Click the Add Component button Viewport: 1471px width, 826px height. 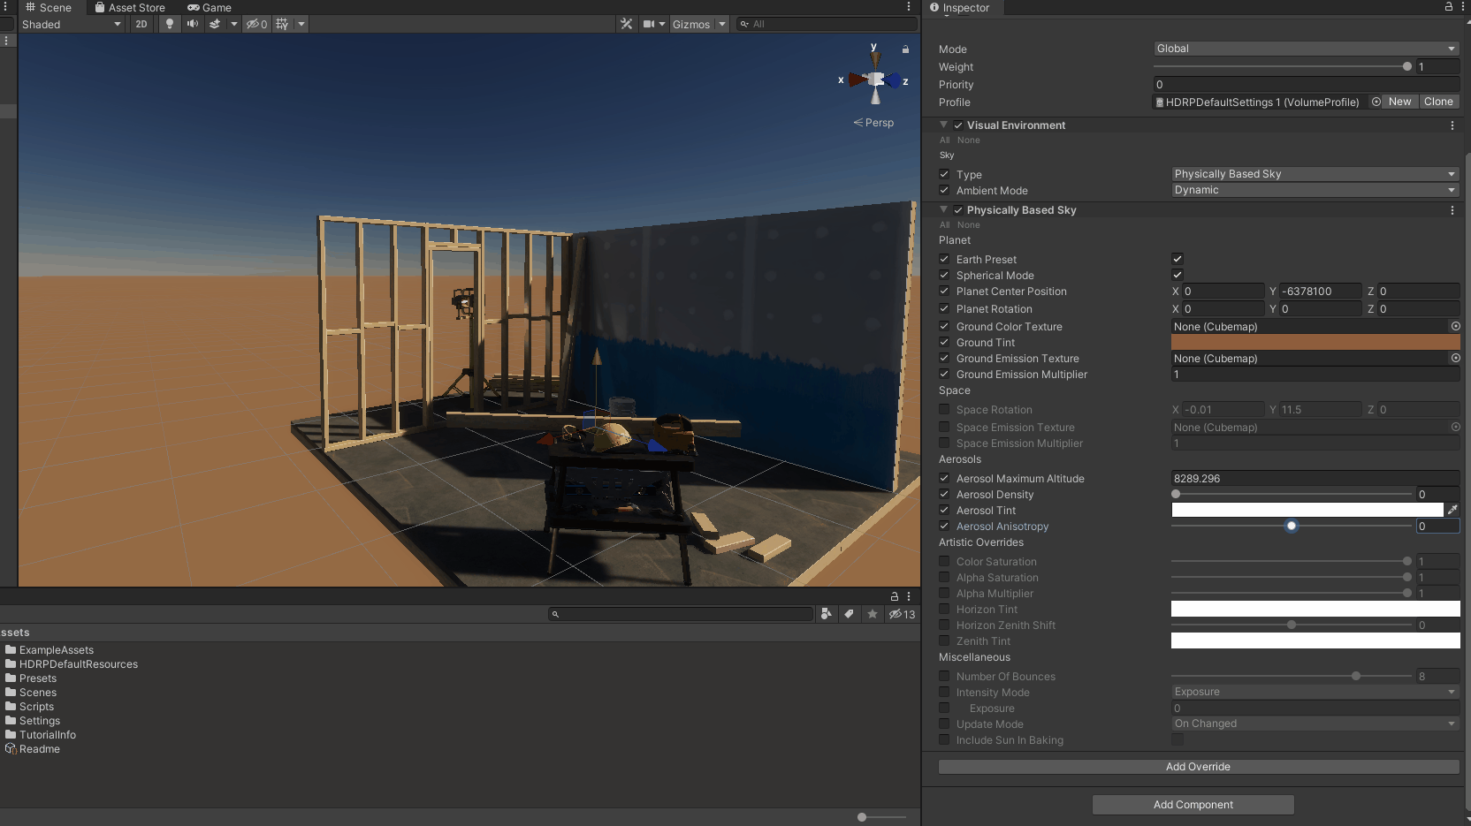click(1193, 805)
